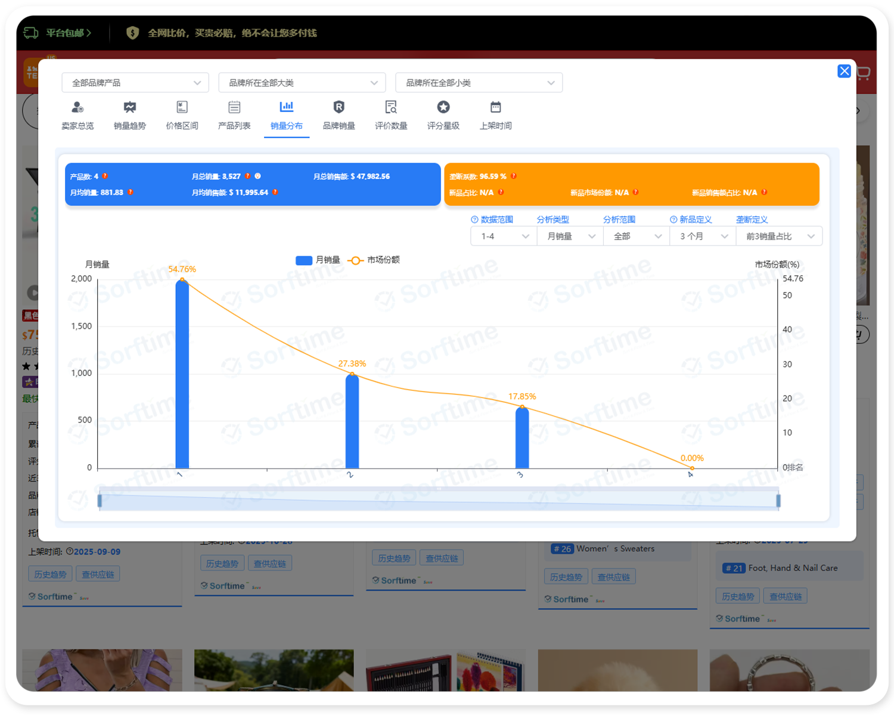The height and width of the screenshot is (715, 894).
Task: Open the 品牌销量 brand sales icon
Action: point(339,108)
